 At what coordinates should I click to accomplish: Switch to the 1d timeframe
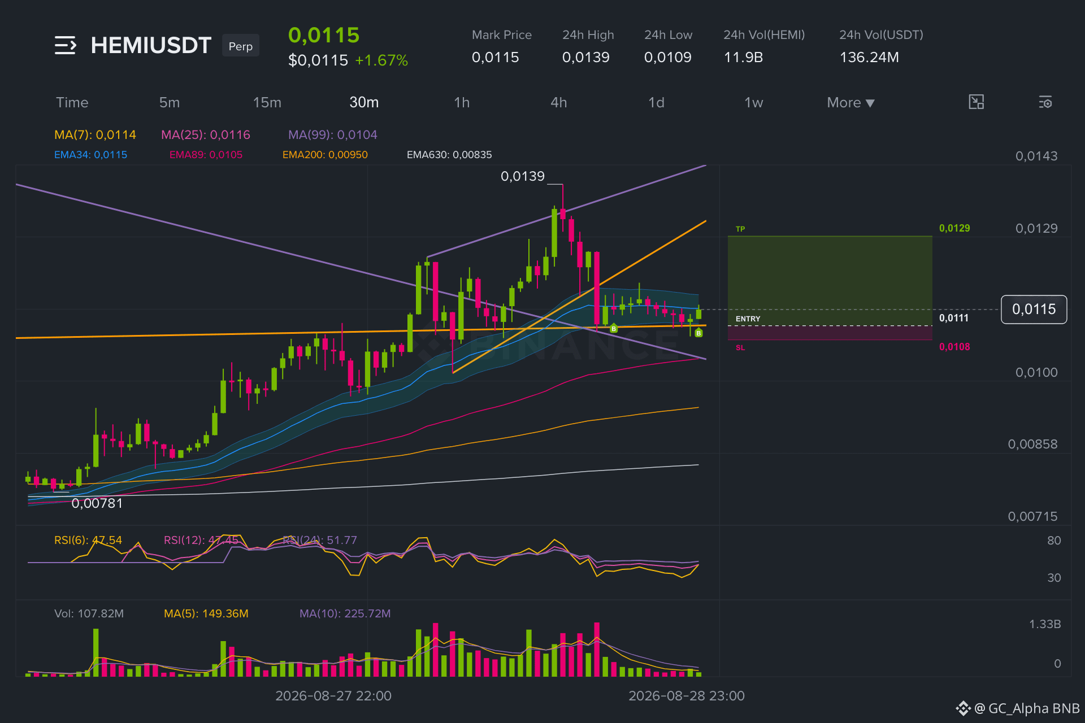[656, 102]
